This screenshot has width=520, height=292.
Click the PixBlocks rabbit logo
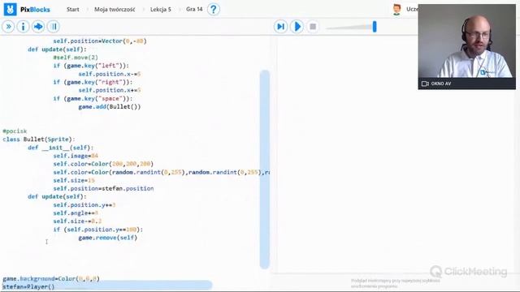point(10,9)
